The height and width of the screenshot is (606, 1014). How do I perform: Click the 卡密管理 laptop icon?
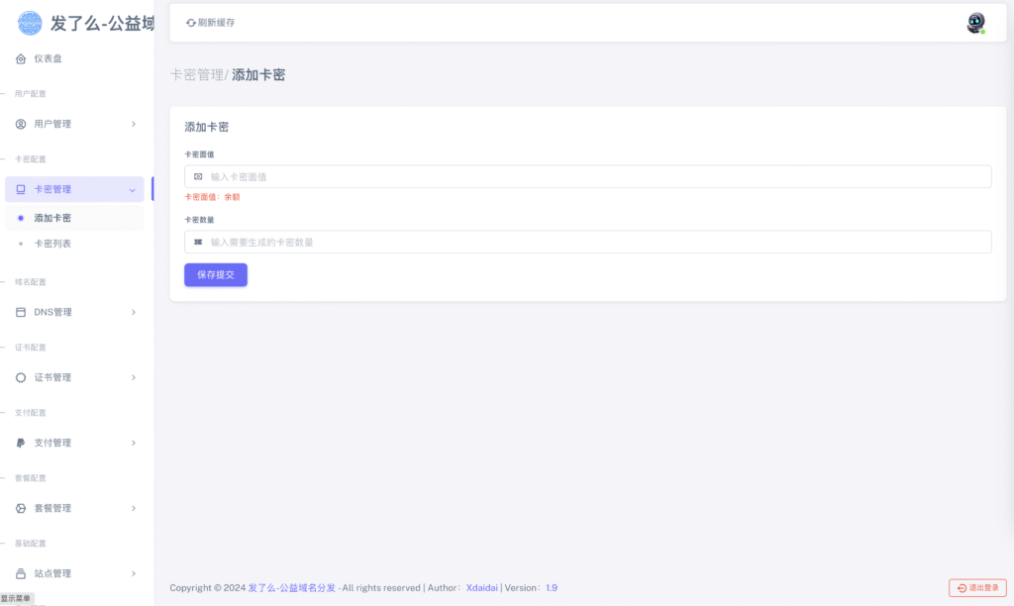coord(21,189)
